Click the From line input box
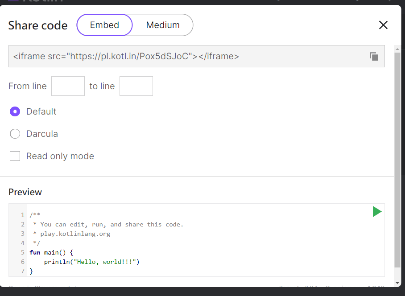 tap(68, 86)
